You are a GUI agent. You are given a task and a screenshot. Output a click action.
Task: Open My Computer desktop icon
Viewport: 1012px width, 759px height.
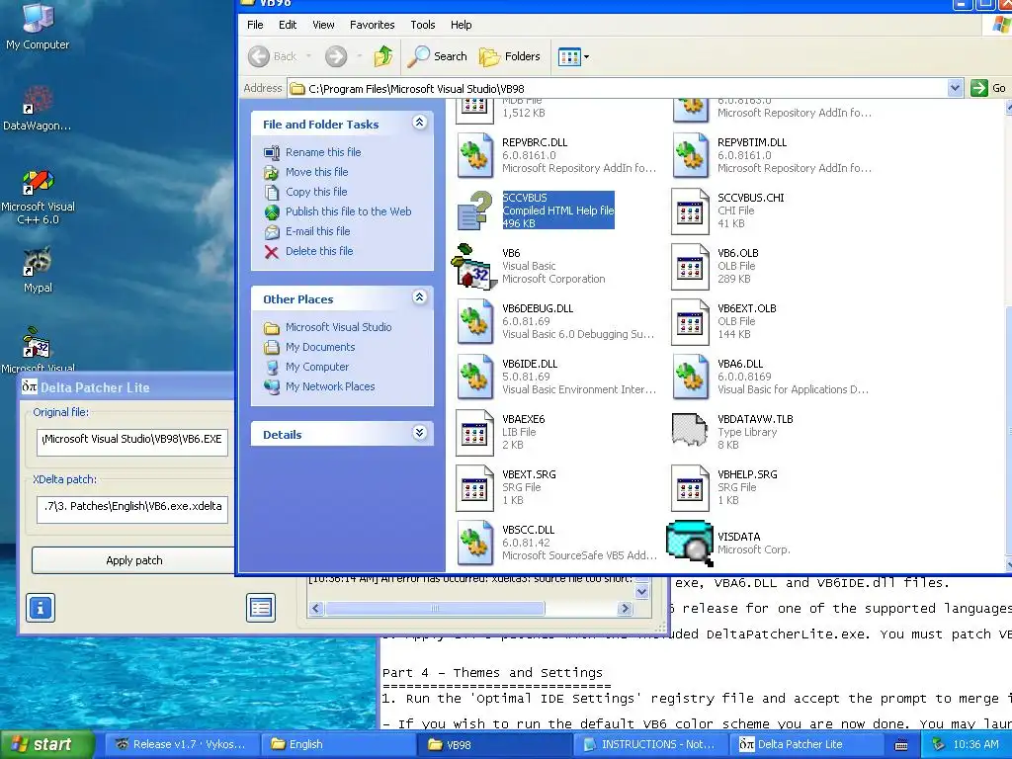tap(38, 26)
